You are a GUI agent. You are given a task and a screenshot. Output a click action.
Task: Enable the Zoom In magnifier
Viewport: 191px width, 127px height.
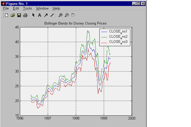pyautogui.click(x=61, y=15)
